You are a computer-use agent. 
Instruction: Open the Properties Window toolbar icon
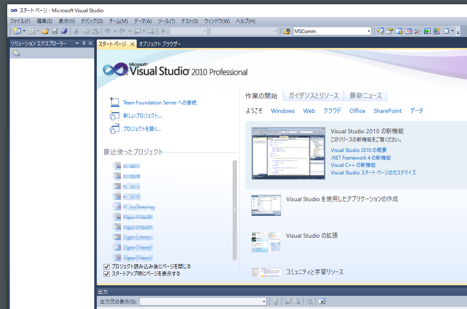390,31
